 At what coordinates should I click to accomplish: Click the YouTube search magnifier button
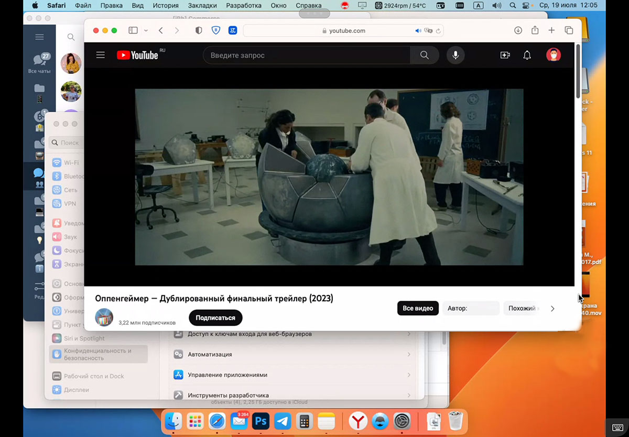(425, 55)
